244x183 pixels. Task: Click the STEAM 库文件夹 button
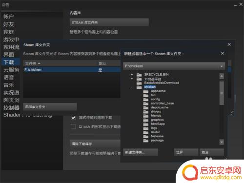pyautogui.click(x=109, y=22)
